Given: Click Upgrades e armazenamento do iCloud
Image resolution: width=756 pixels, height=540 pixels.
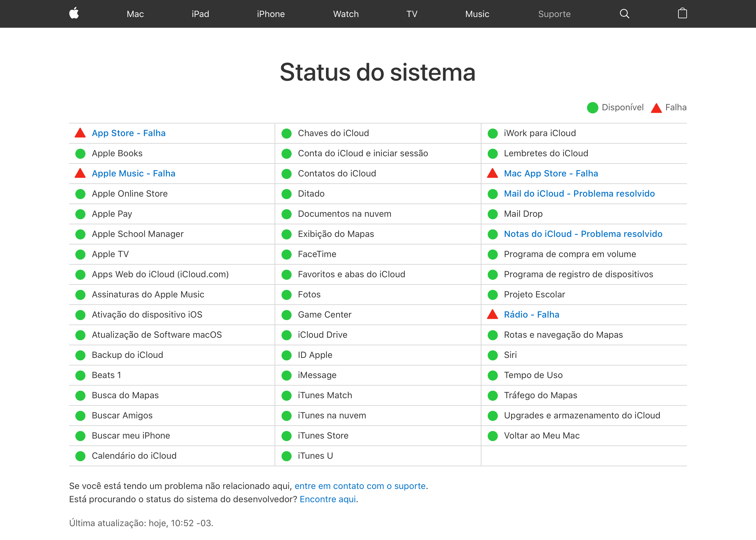Looking at the screenshot, I should click(582, 416).
